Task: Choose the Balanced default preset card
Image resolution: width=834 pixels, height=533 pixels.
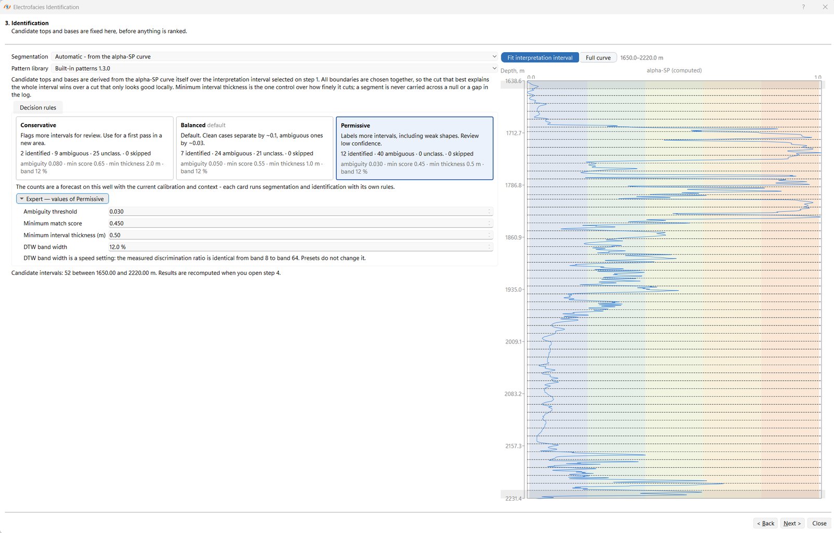Action: [x=254, y=148]
